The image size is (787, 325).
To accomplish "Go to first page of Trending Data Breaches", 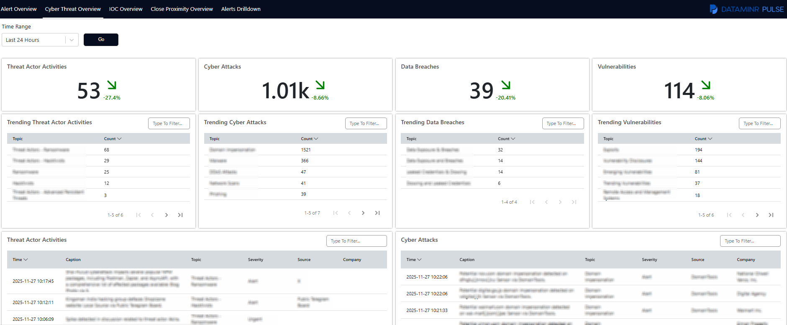I will tap(532, 202).
